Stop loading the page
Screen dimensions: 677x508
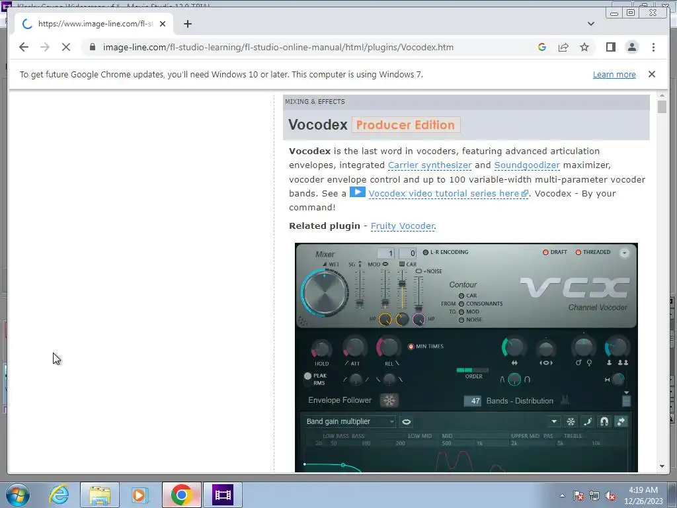point(66,47)
